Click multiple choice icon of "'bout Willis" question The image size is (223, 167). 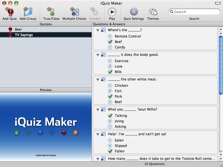(103, 109)
